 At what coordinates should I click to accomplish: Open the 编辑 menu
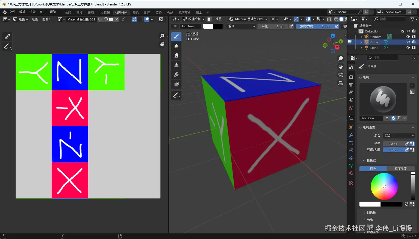(22, 12)
